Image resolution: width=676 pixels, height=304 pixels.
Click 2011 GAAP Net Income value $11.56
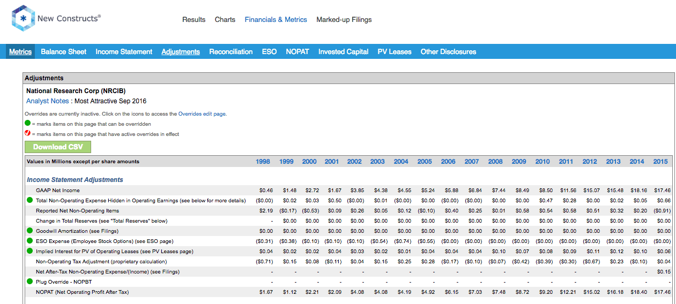point(567,191)
